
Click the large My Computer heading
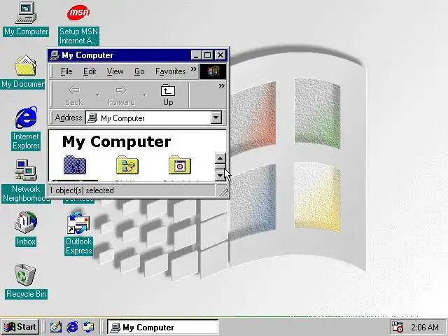[x=117, y=142]
